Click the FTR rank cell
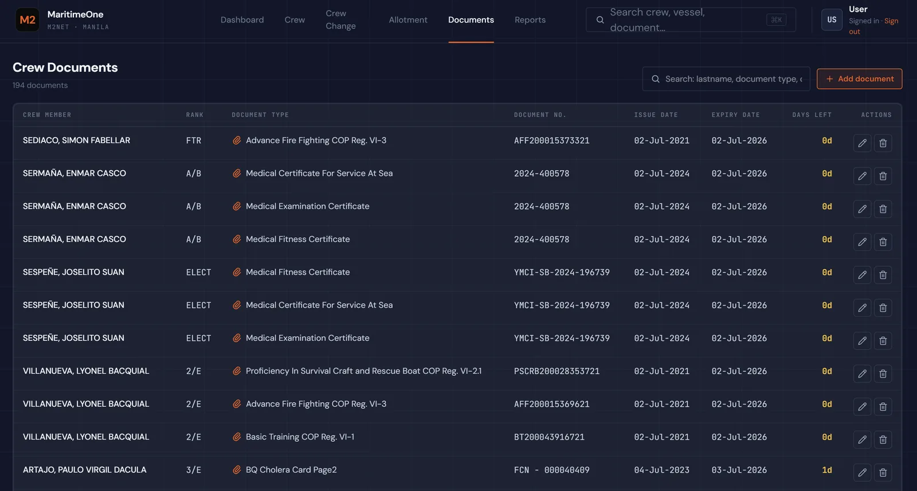Screen dimensions: 917x491 click(x=194, y=140)
